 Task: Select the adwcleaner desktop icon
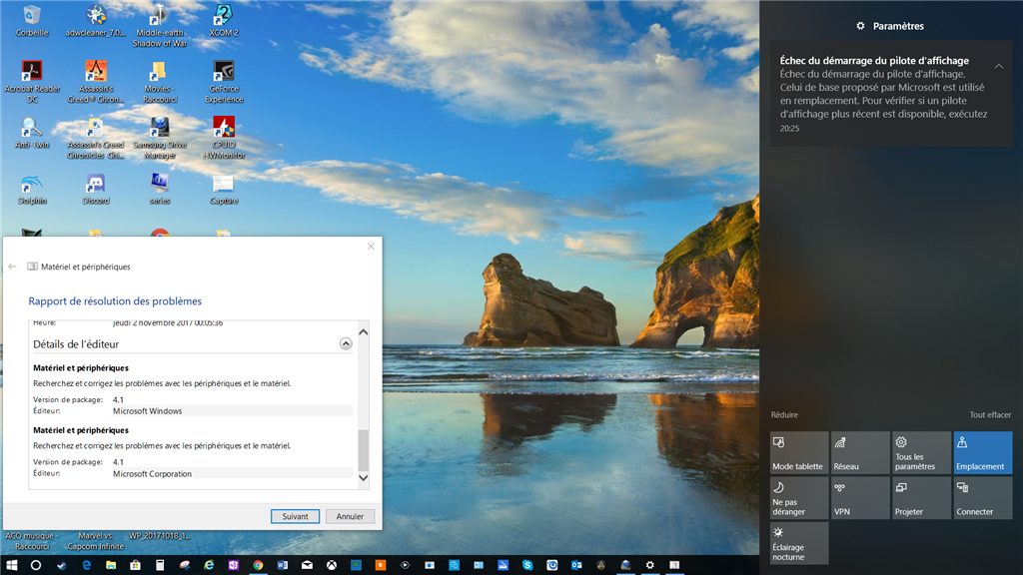click(96, 21)
